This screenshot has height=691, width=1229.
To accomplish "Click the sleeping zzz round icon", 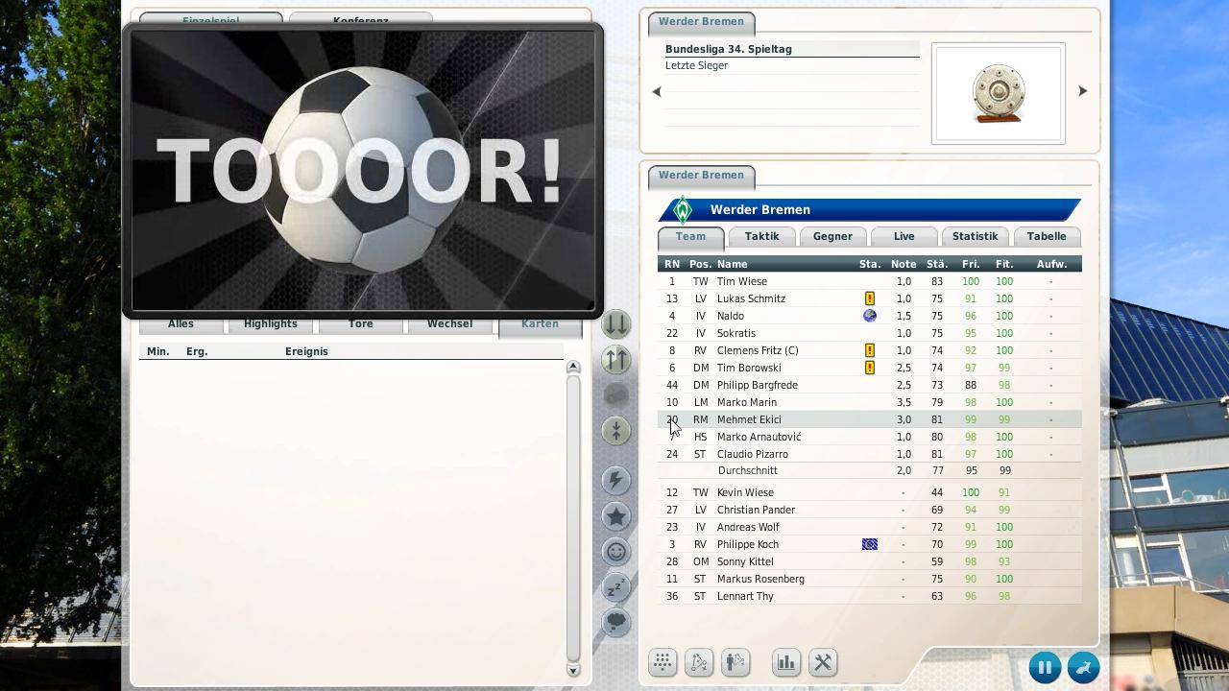I will pyautogui.click(x=616, y=587).
